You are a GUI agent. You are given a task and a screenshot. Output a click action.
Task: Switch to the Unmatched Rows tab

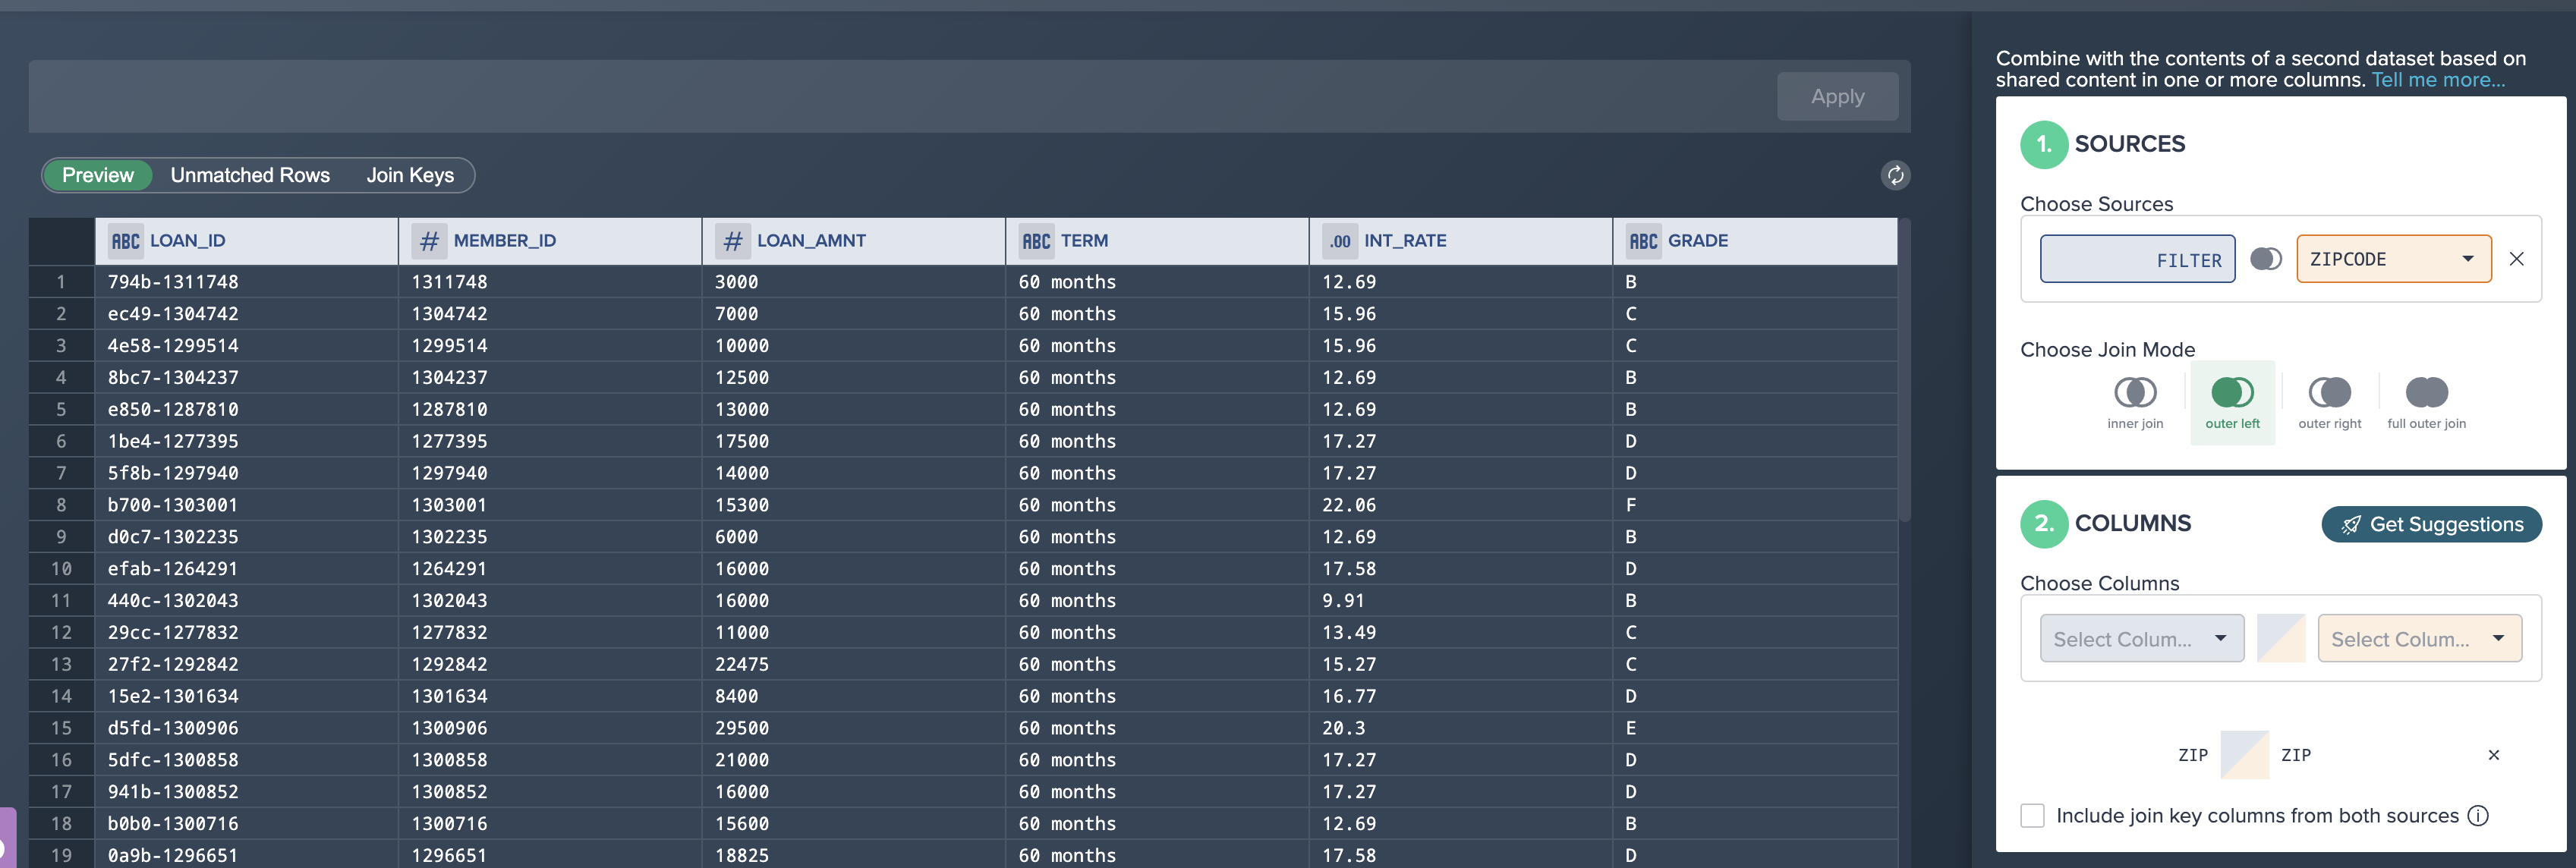click(x=250, y=175)
